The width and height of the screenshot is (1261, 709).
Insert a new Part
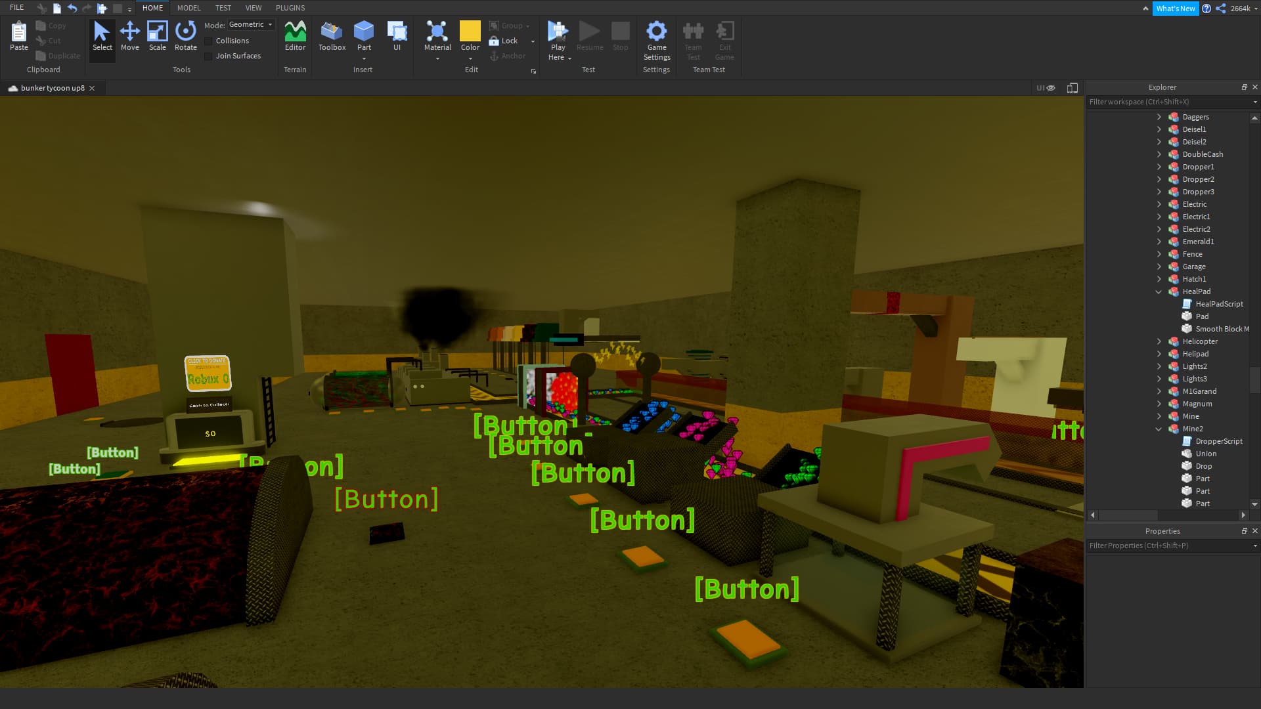point(364,36)
